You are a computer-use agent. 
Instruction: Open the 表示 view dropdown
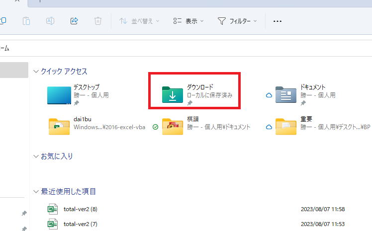click(x=188, y=21)
